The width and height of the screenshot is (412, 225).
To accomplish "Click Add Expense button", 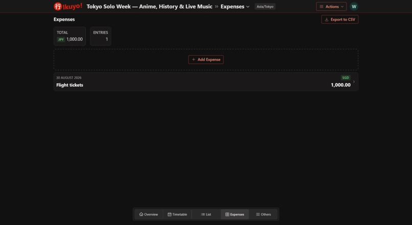I will [x=206, y=60].
